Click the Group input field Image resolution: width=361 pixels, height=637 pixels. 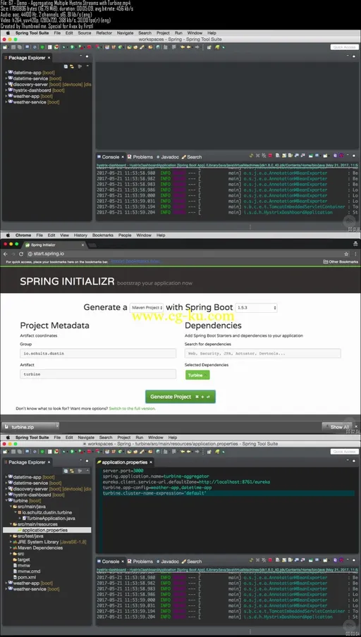coord(98,354)
